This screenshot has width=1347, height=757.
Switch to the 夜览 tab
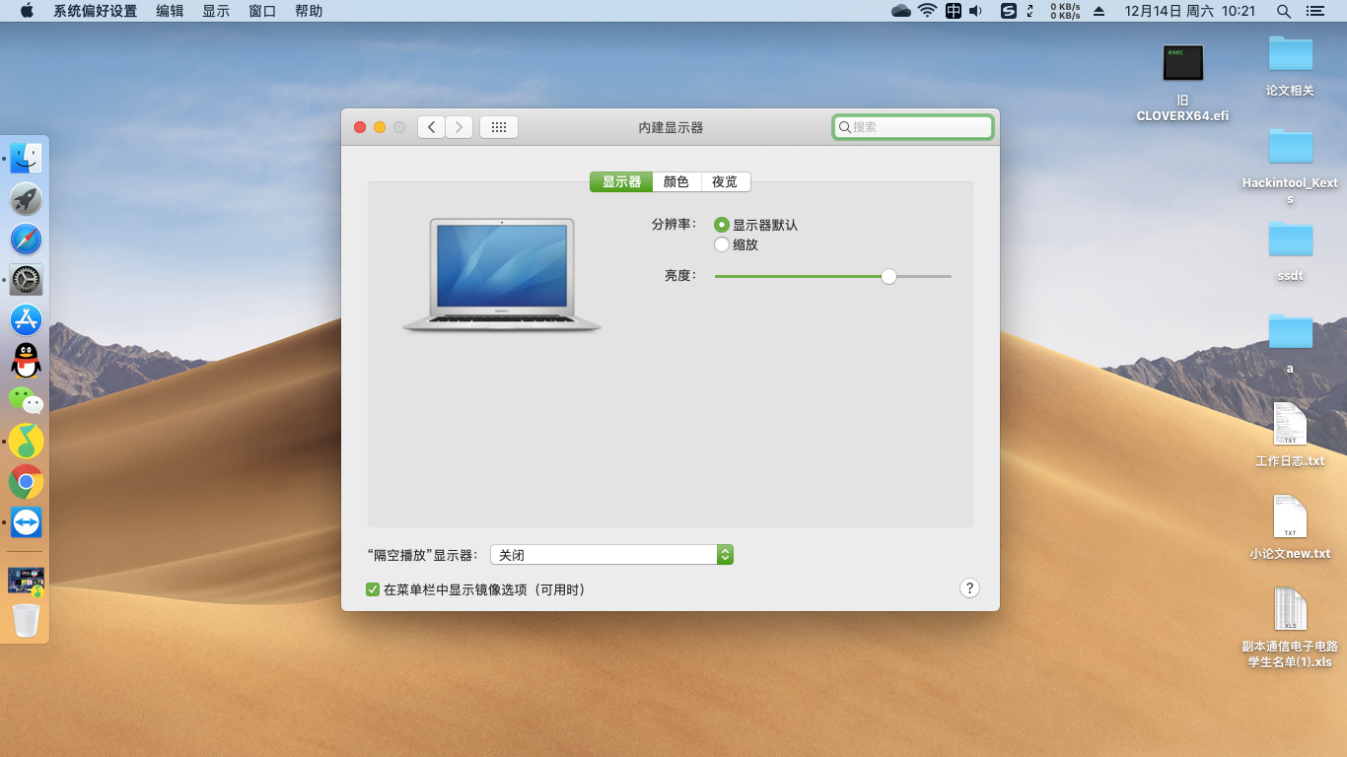coord(725,181)
